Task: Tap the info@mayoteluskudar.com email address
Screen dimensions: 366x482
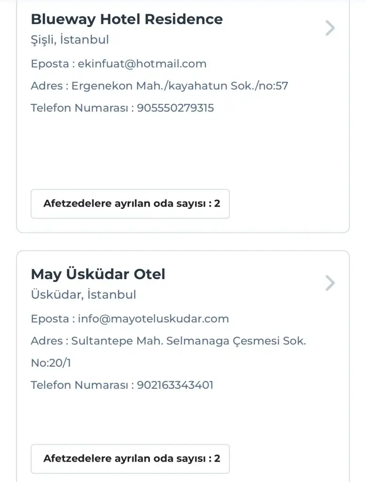Action: (154, 319)
